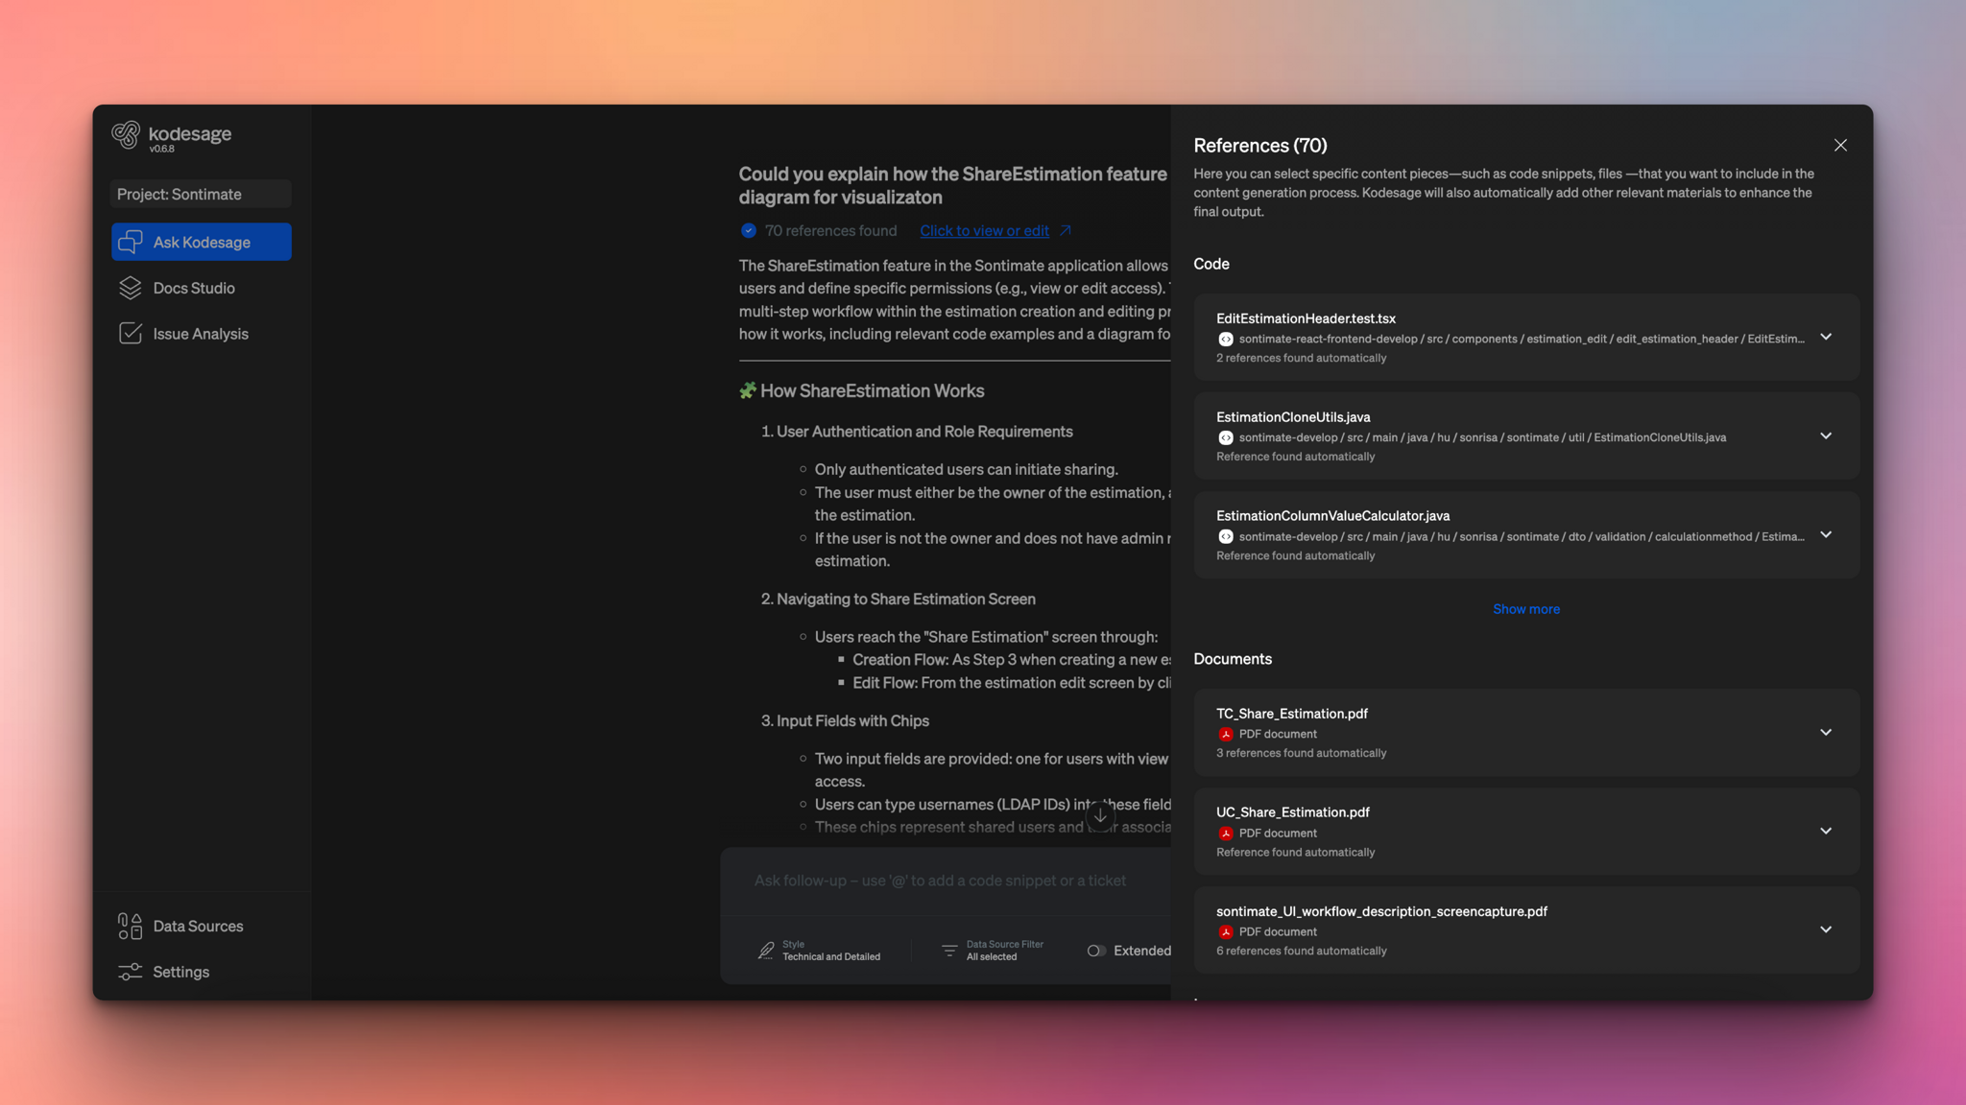Expand UC_Share_Estimation.pdf document details
Viewport: 1966px width, 1105px height.
1825,830
